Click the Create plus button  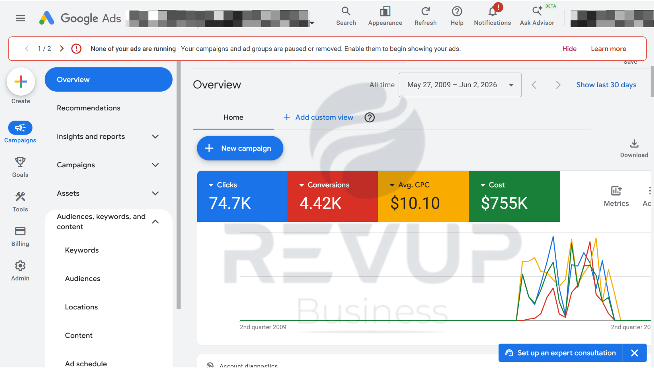(21, 81)
